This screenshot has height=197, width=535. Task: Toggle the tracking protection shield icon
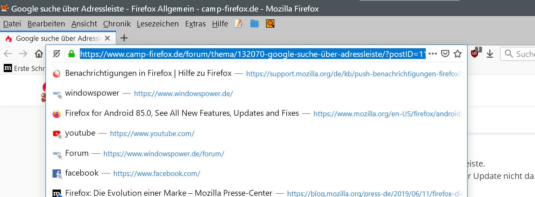(x=57, y=54)
